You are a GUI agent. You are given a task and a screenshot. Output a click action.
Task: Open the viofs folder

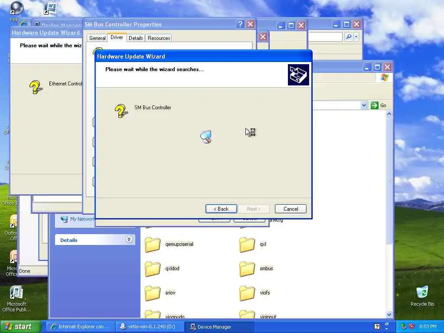[247, 293]
